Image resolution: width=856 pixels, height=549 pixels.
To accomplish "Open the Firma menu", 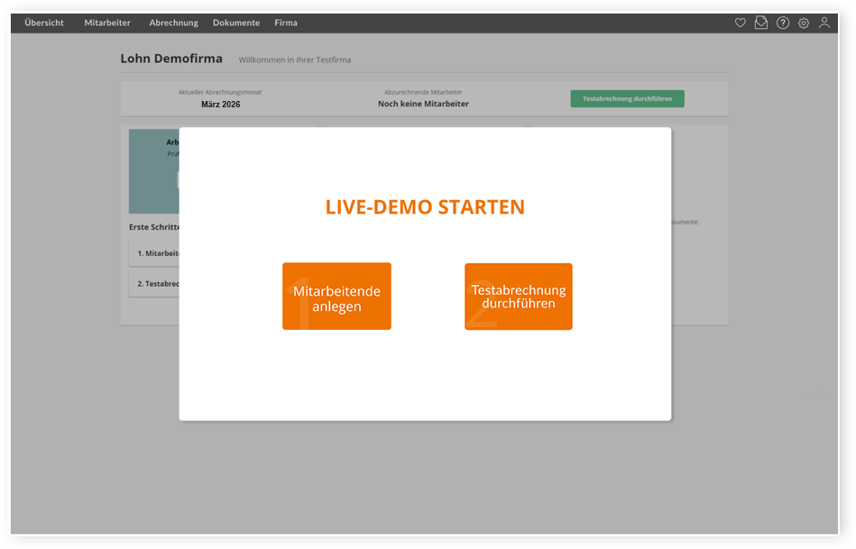I will pos(286,23).
